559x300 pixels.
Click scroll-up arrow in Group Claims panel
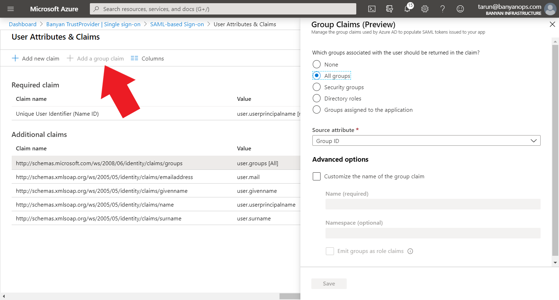pos(555,41)
